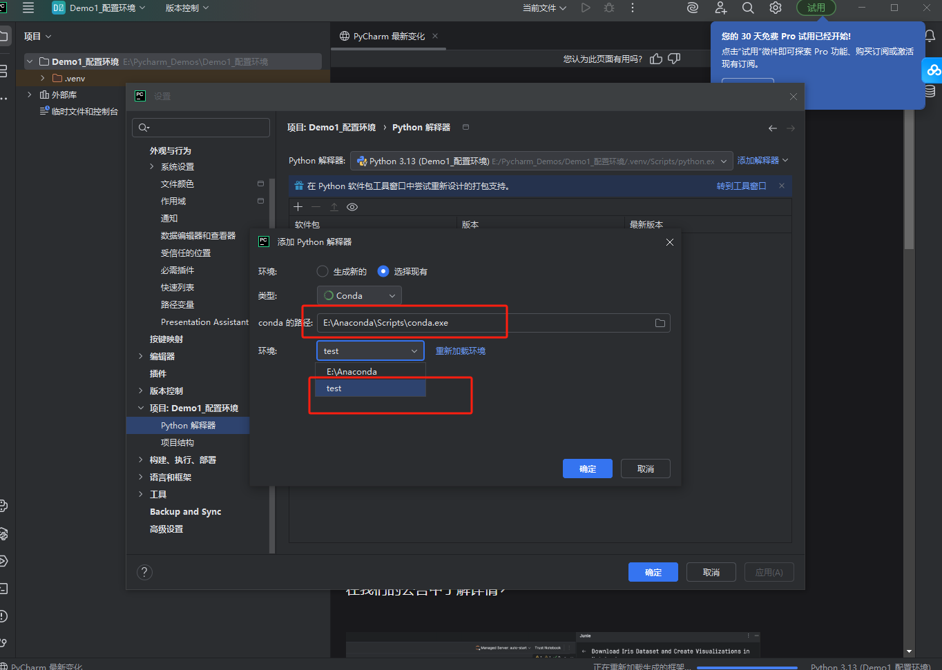
Task: Add a package with plus icon
Action: click(x=298, y=207)
